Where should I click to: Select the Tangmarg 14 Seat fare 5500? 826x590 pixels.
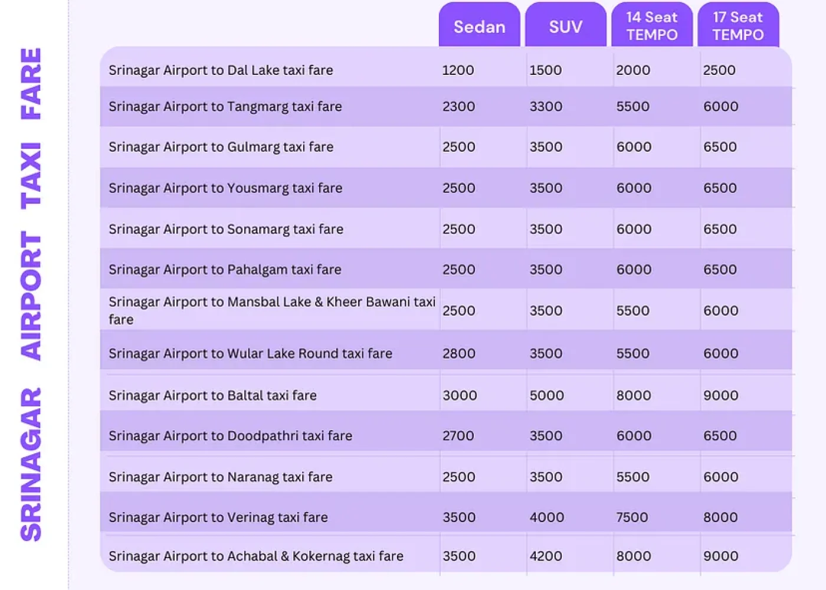pyautogui.click(x=633, y=106)
